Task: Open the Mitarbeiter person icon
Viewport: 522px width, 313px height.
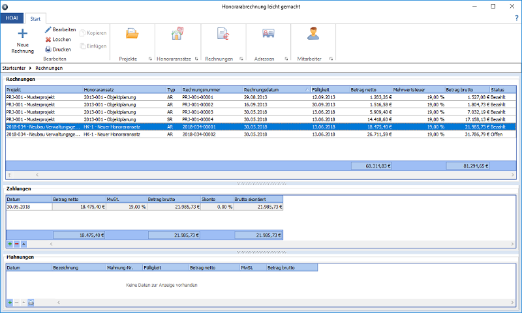Action: pos(313,35)
